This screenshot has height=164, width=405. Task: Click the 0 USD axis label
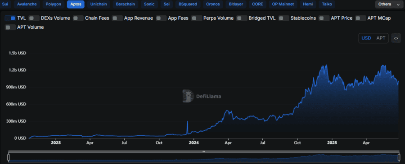(x=20, y=138)
